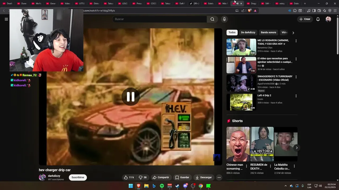Click the share page icon in the address bar
The width and height of the screenshot is (339, 190).
point(243,11)
